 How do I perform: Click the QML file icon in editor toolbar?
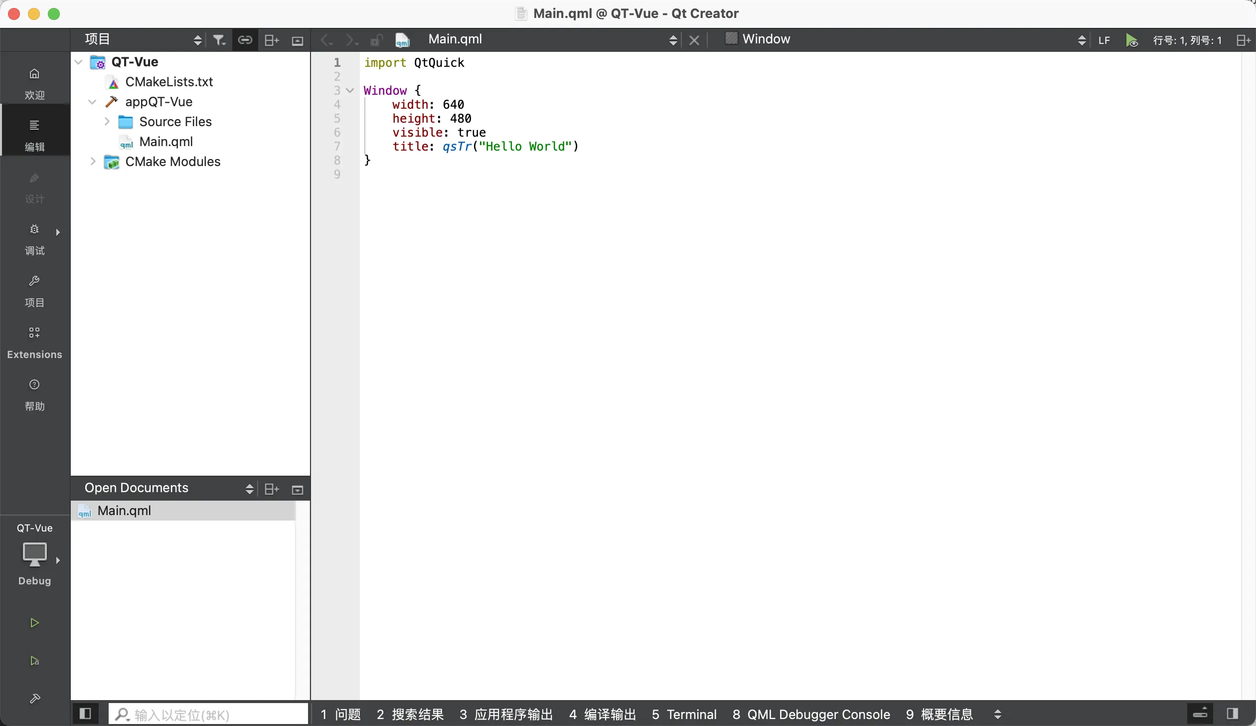pos(402,40)
